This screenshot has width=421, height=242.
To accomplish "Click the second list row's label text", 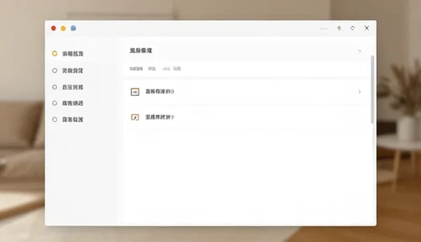I will point(160,117).
